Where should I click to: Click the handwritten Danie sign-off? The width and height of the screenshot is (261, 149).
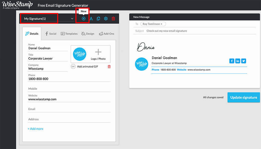coord(146,47)
